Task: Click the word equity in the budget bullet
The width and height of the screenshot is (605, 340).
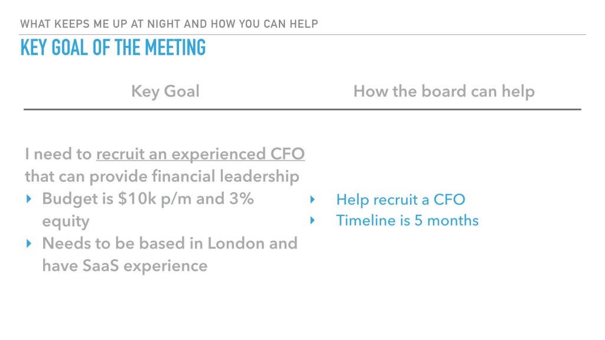Action: pyautogui.click(x=66, y=222)
